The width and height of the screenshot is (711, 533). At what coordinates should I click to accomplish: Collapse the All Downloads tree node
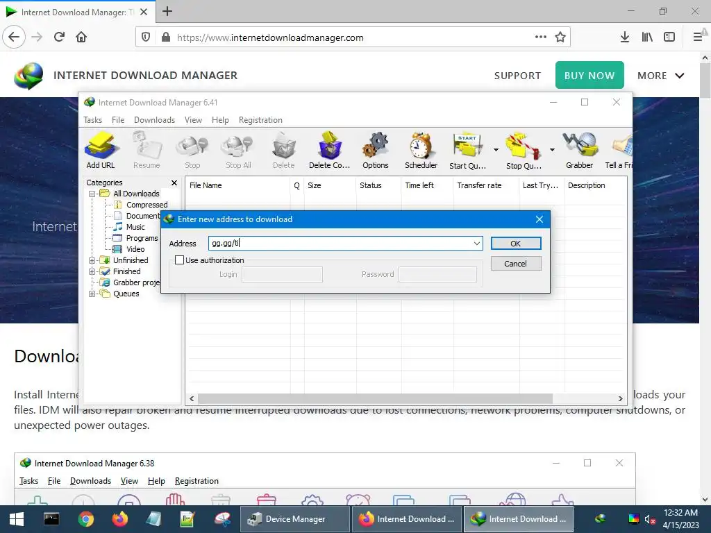coord(92,194)
